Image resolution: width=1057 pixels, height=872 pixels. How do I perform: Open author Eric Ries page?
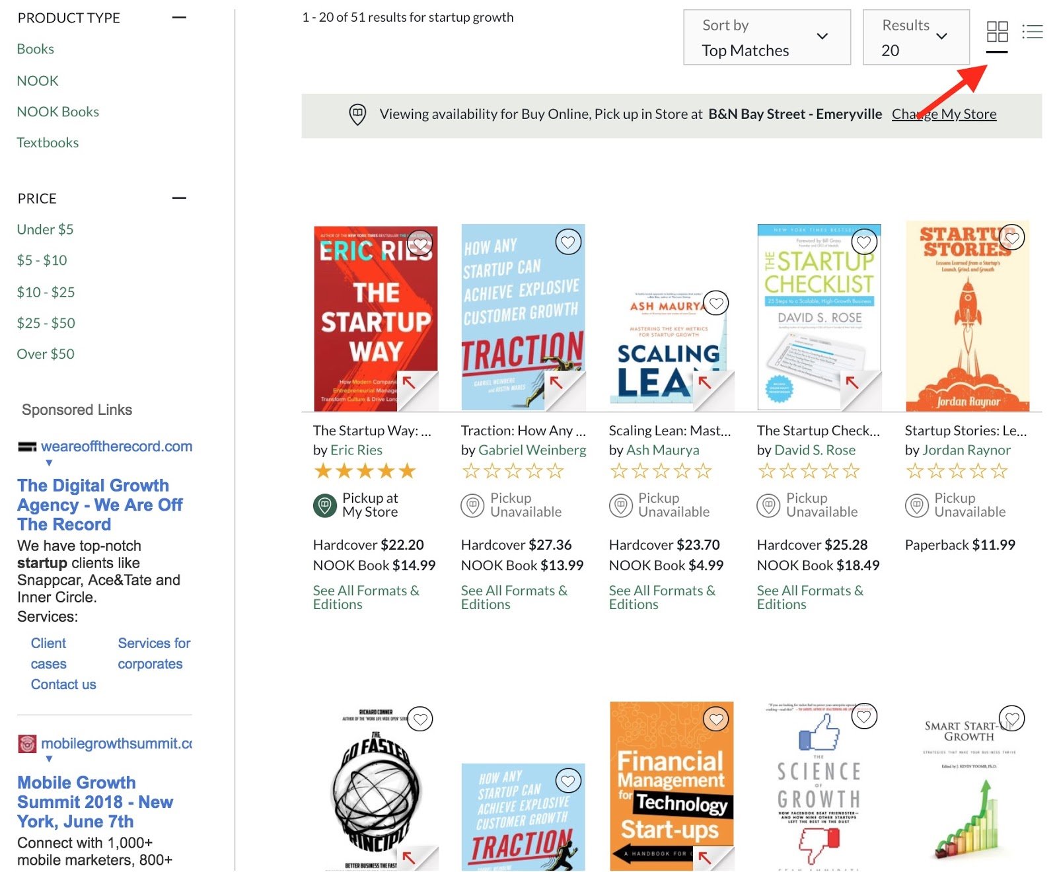point(356,450)
